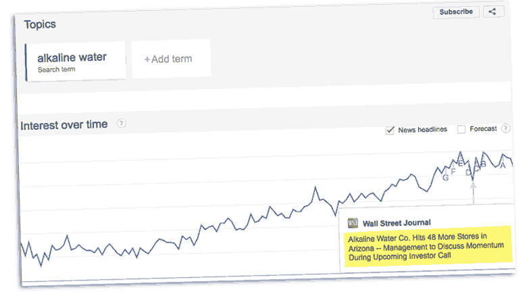Click news marker E on the chart

click(x=461, y=164)
